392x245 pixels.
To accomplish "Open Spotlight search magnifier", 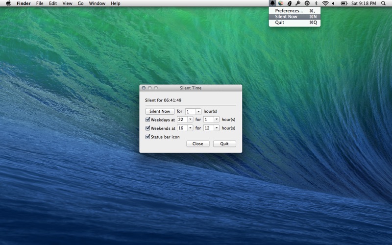I will pyautogui.click(x=383, y=3).
